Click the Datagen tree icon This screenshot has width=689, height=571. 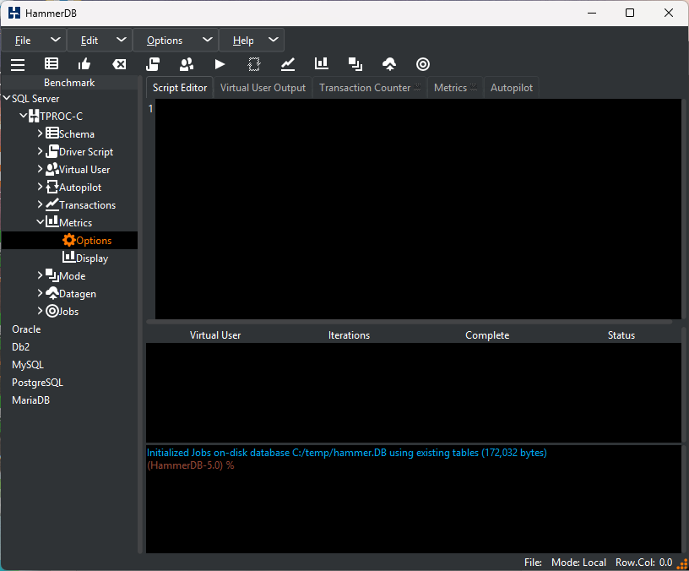coord(52,293)
